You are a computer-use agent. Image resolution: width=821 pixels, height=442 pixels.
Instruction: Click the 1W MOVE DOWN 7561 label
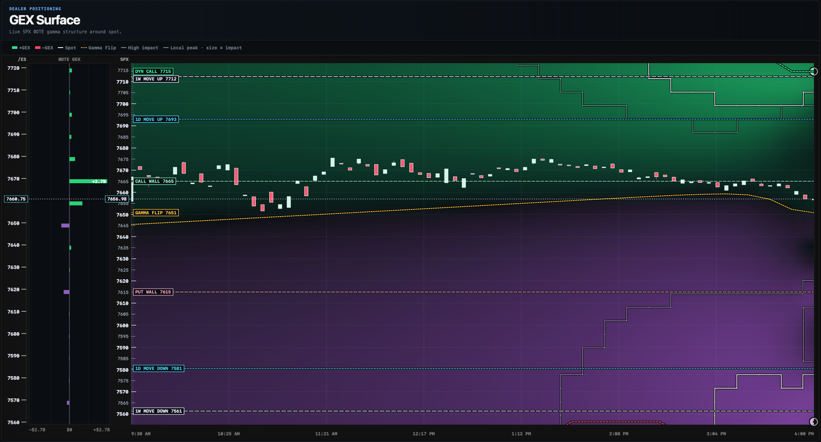tap(158, 411)
